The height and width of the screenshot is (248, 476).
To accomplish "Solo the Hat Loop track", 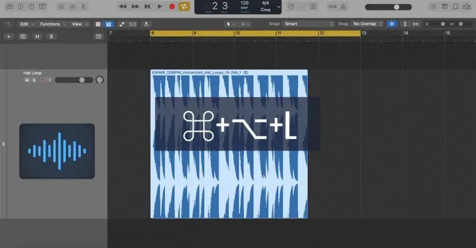I will coord(34,80).
